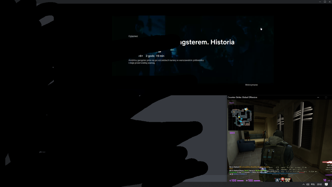This screenshot has width=332, height=187.
Task: Click the radar minimap in CS:GO
Action: click(x=241, y=117)
